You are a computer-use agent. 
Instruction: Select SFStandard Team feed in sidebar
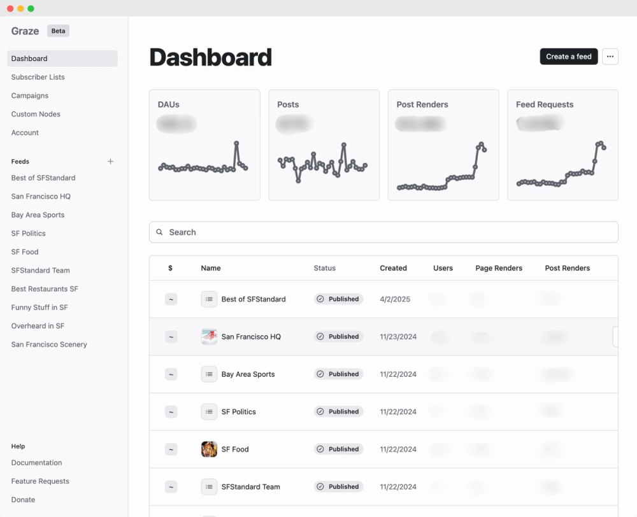click(x=40, y=271)
